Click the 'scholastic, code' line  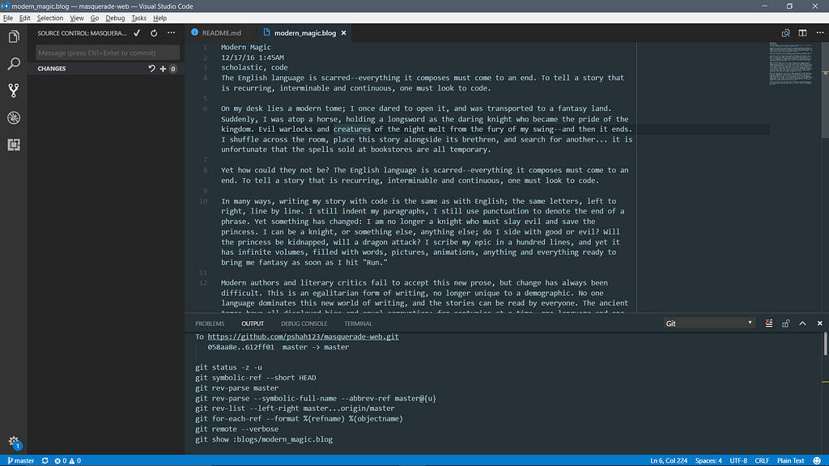pos(254,68)
